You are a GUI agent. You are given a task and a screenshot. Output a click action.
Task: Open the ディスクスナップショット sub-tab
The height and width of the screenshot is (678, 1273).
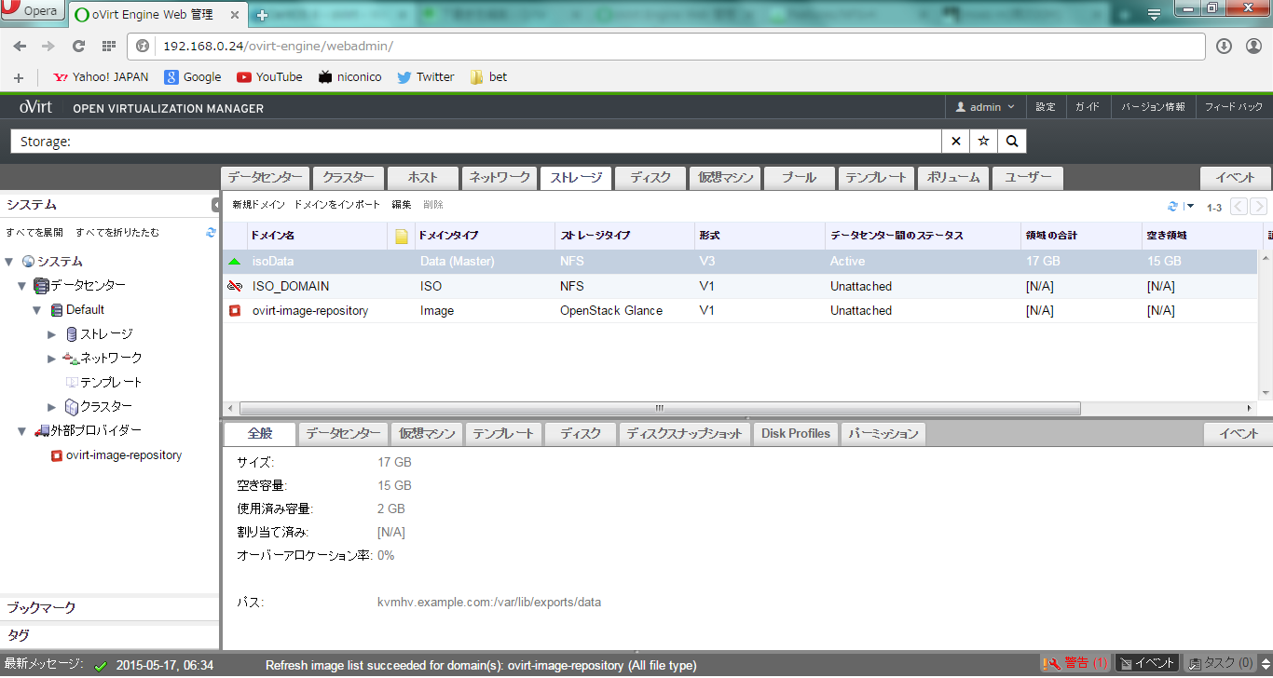[x=684, y=433]
